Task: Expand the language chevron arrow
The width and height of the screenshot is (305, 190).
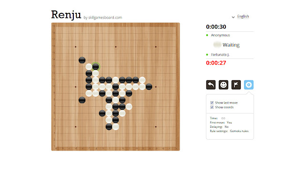Action: pyautogui.click(x=233, y=17)
